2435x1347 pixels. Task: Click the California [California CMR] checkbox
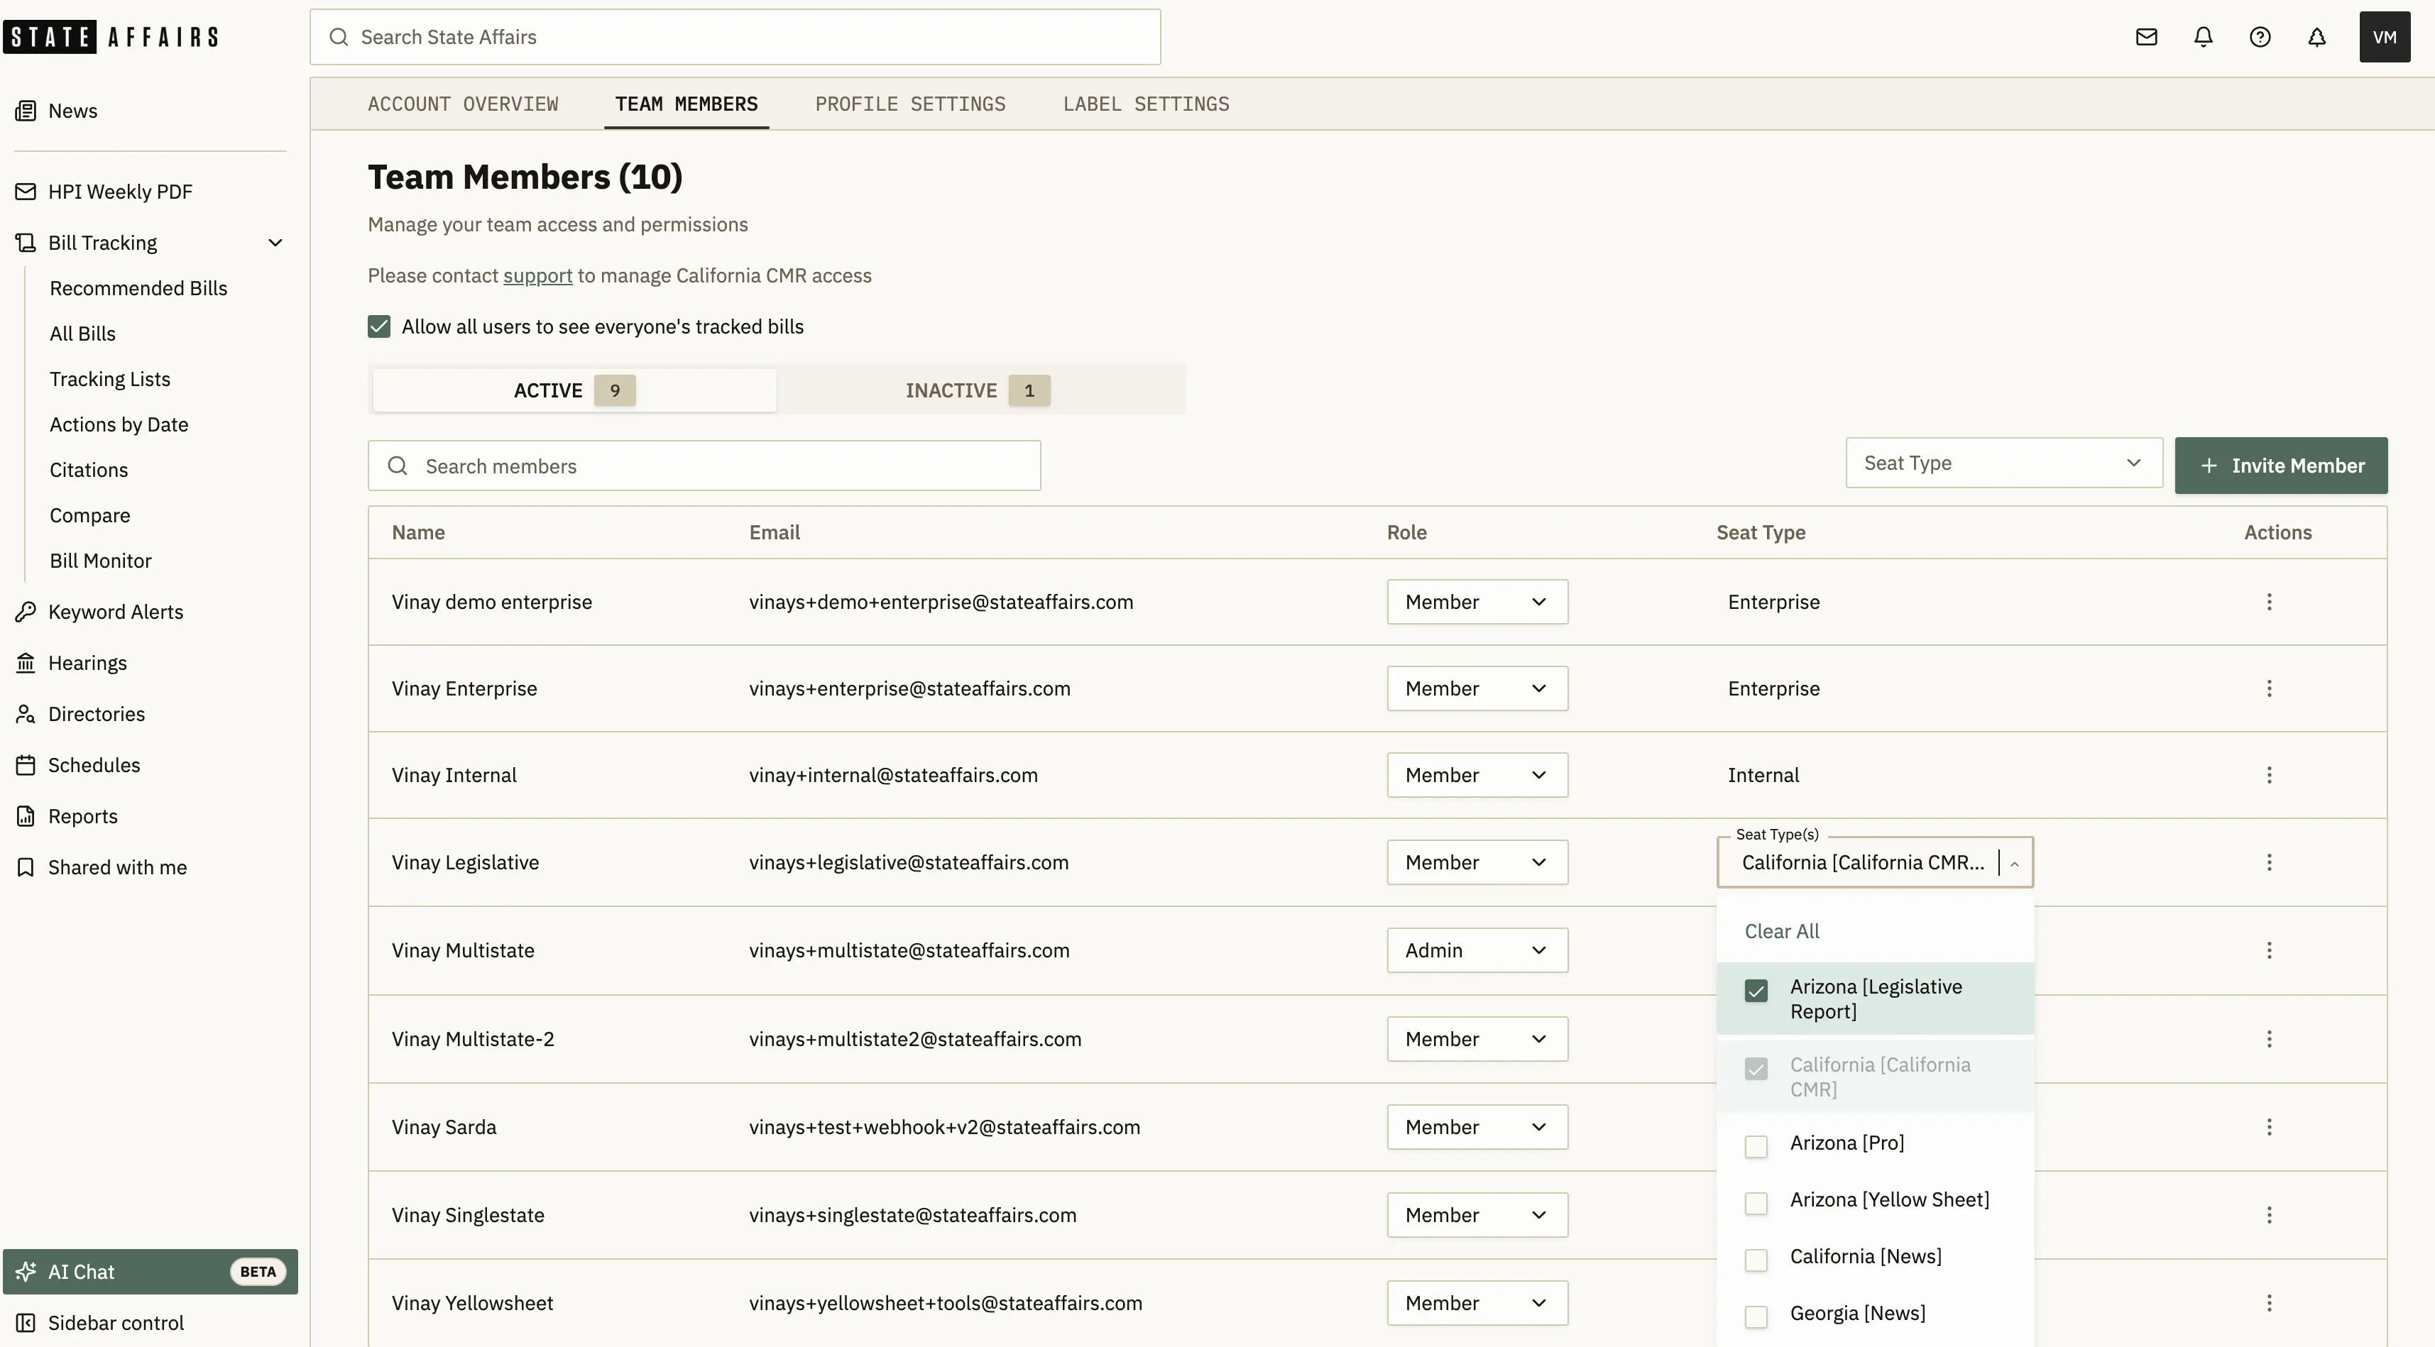click(1756, 1069)
